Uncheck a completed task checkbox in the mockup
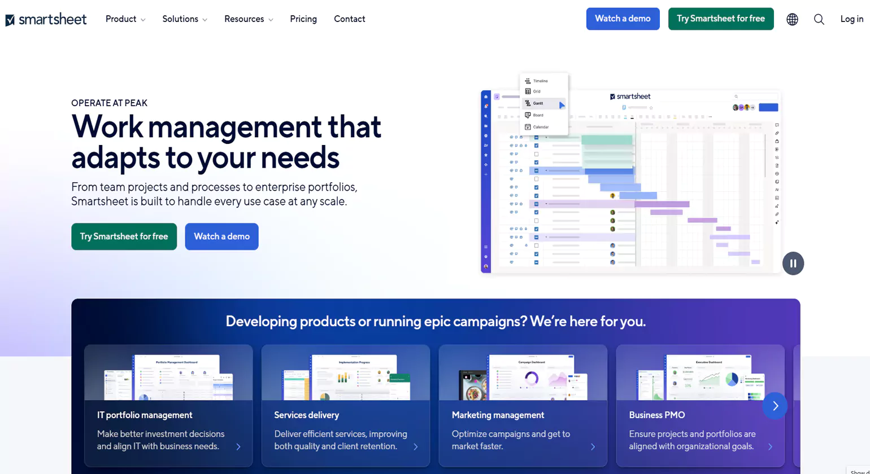This screenshot has height=474, width=870. pos(536,146)
